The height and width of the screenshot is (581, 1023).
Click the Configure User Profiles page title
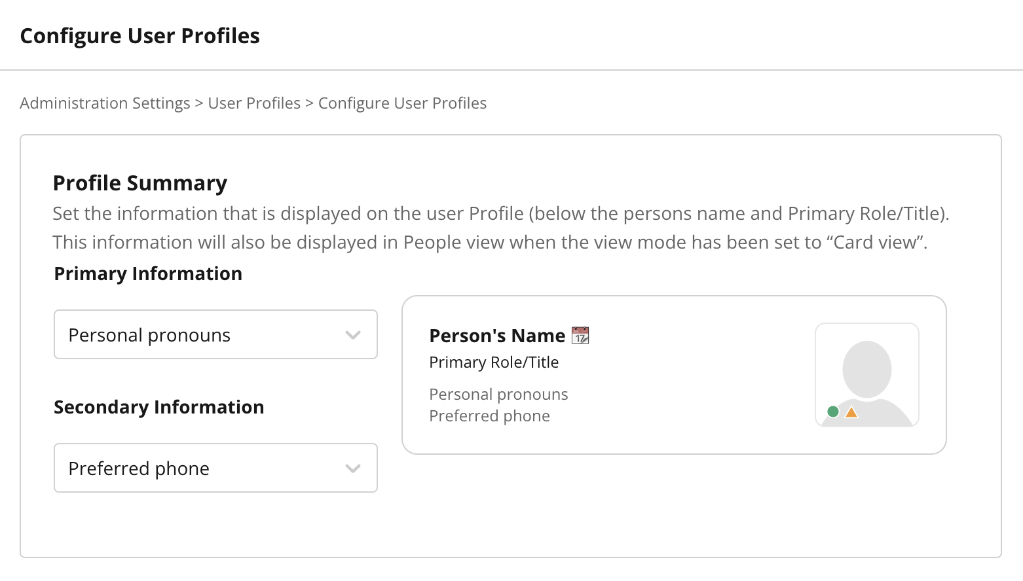pos(140,36)
